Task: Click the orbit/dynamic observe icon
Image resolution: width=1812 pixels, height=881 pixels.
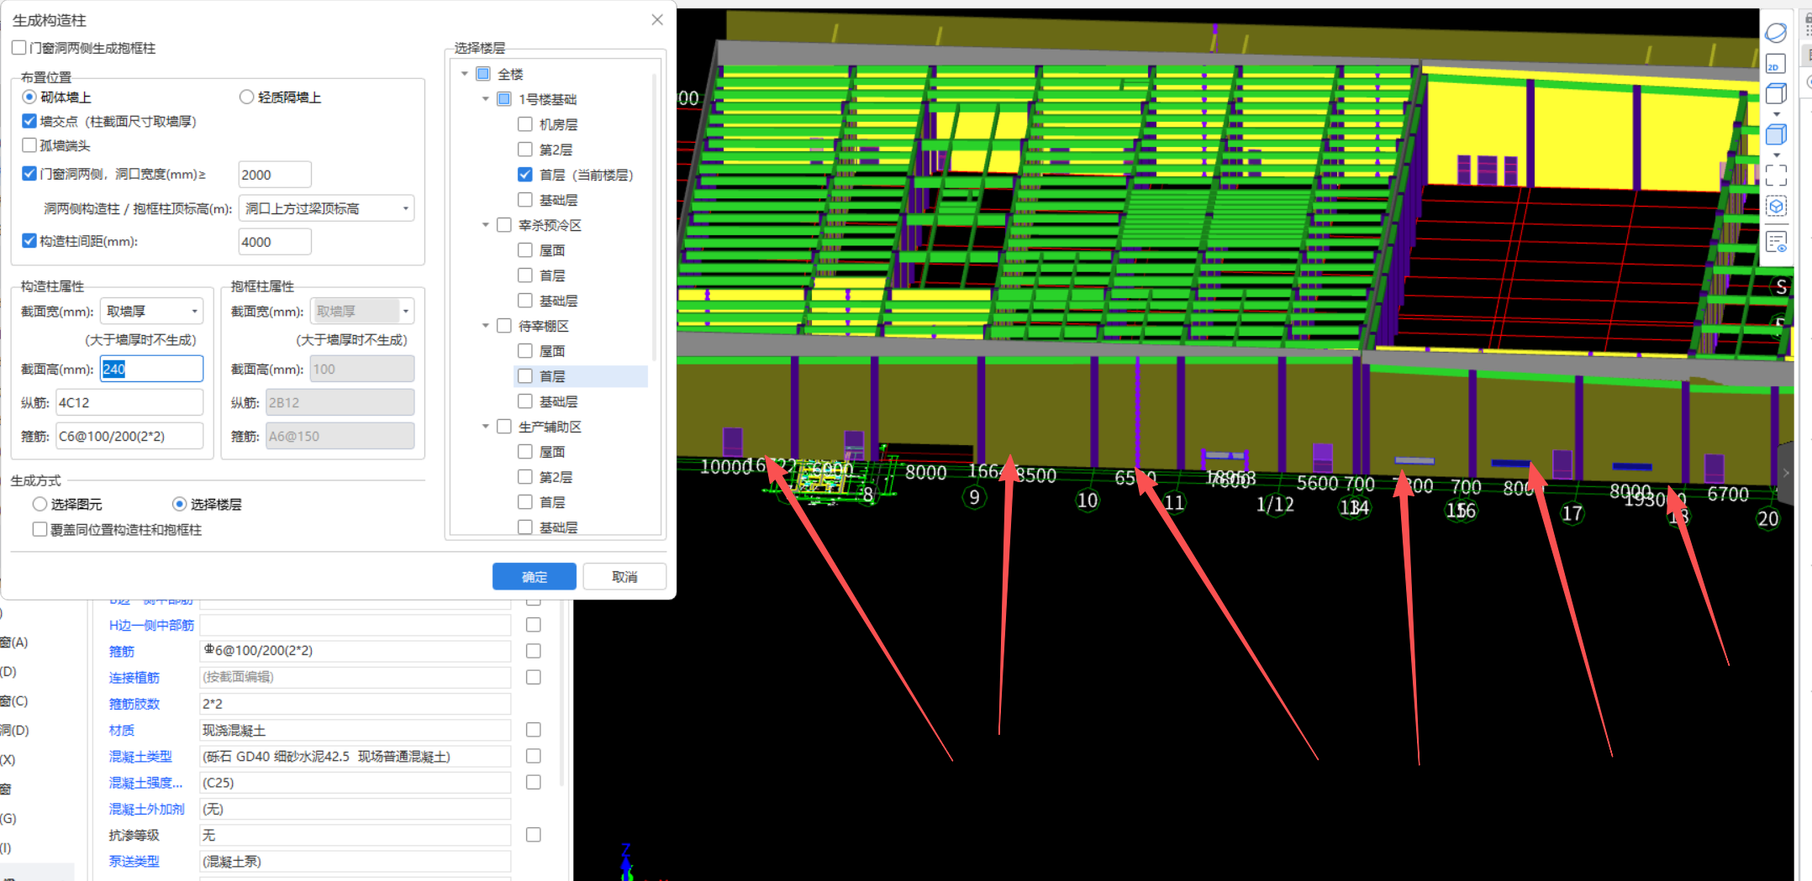Action: pos(1775,33)
